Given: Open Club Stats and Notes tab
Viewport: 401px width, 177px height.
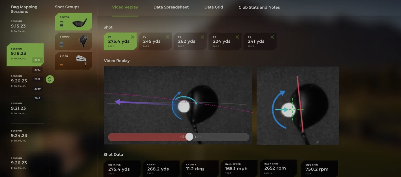Looking at the screenshot, I should (259, 7).
